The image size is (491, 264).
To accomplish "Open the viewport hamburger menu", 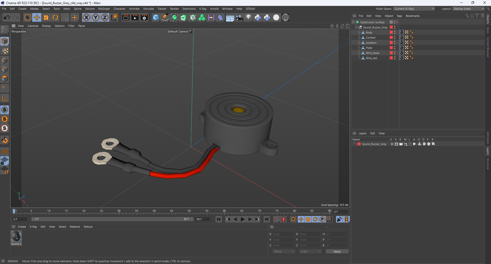I will coord(14,26).
